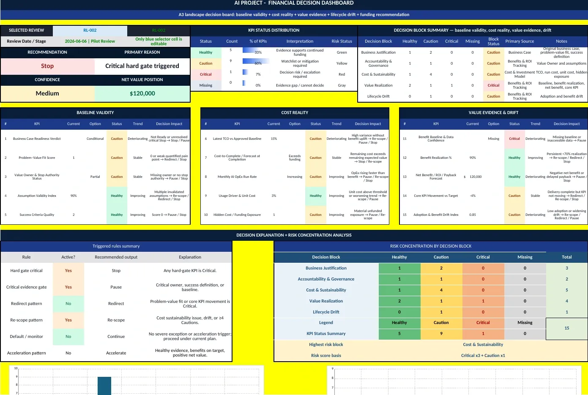Select the 'Accelerate' recommended output
This screenshot has height=395, width=588.
click(x=116, y=353)
